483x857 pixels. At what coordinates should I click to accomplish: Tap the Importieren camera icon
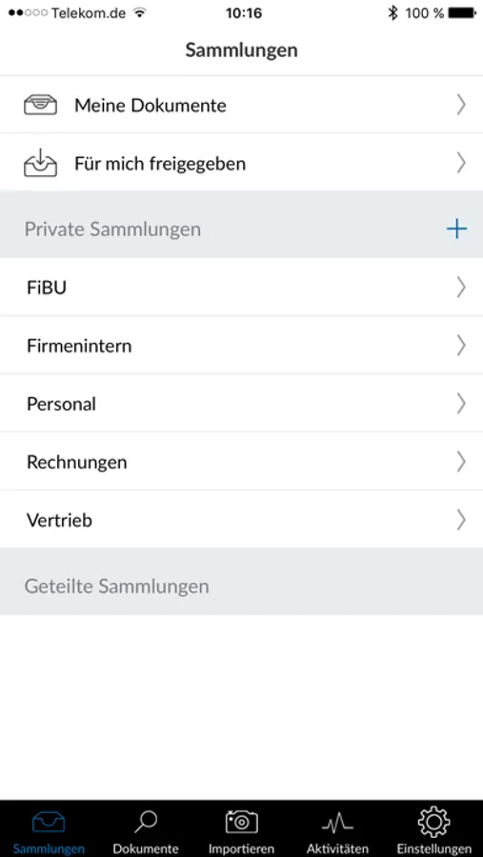pos(241,822)
